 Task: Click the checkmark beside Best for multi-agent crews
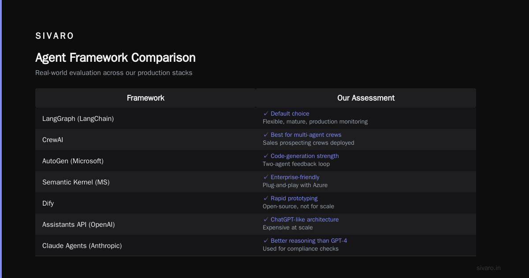[x=266, y=135]
